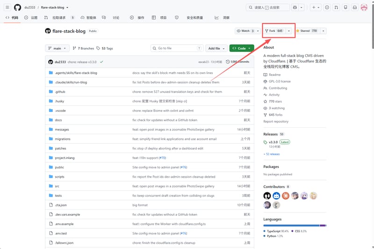Click the Fork 645 button
Screen dimensions: 374x249
[x=274, y=31]
